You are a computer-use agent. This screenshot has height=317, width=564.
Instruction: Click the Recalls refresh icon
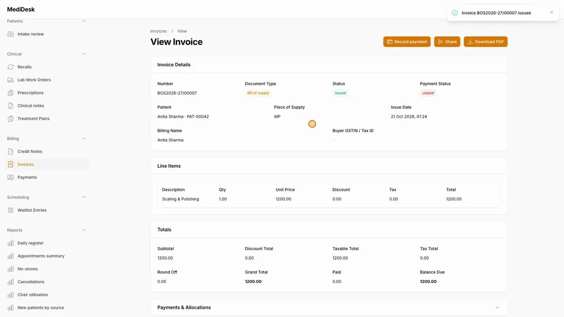point(10,67)
